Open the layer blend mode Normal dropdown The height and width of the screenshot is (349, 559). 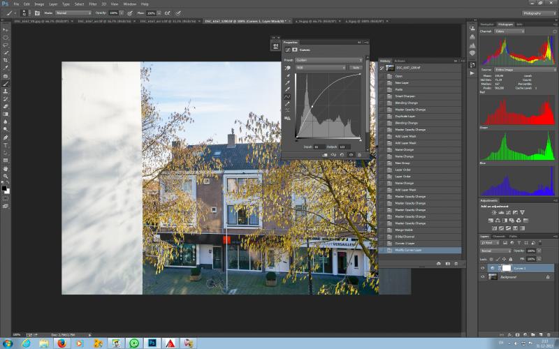pos(496,251)
